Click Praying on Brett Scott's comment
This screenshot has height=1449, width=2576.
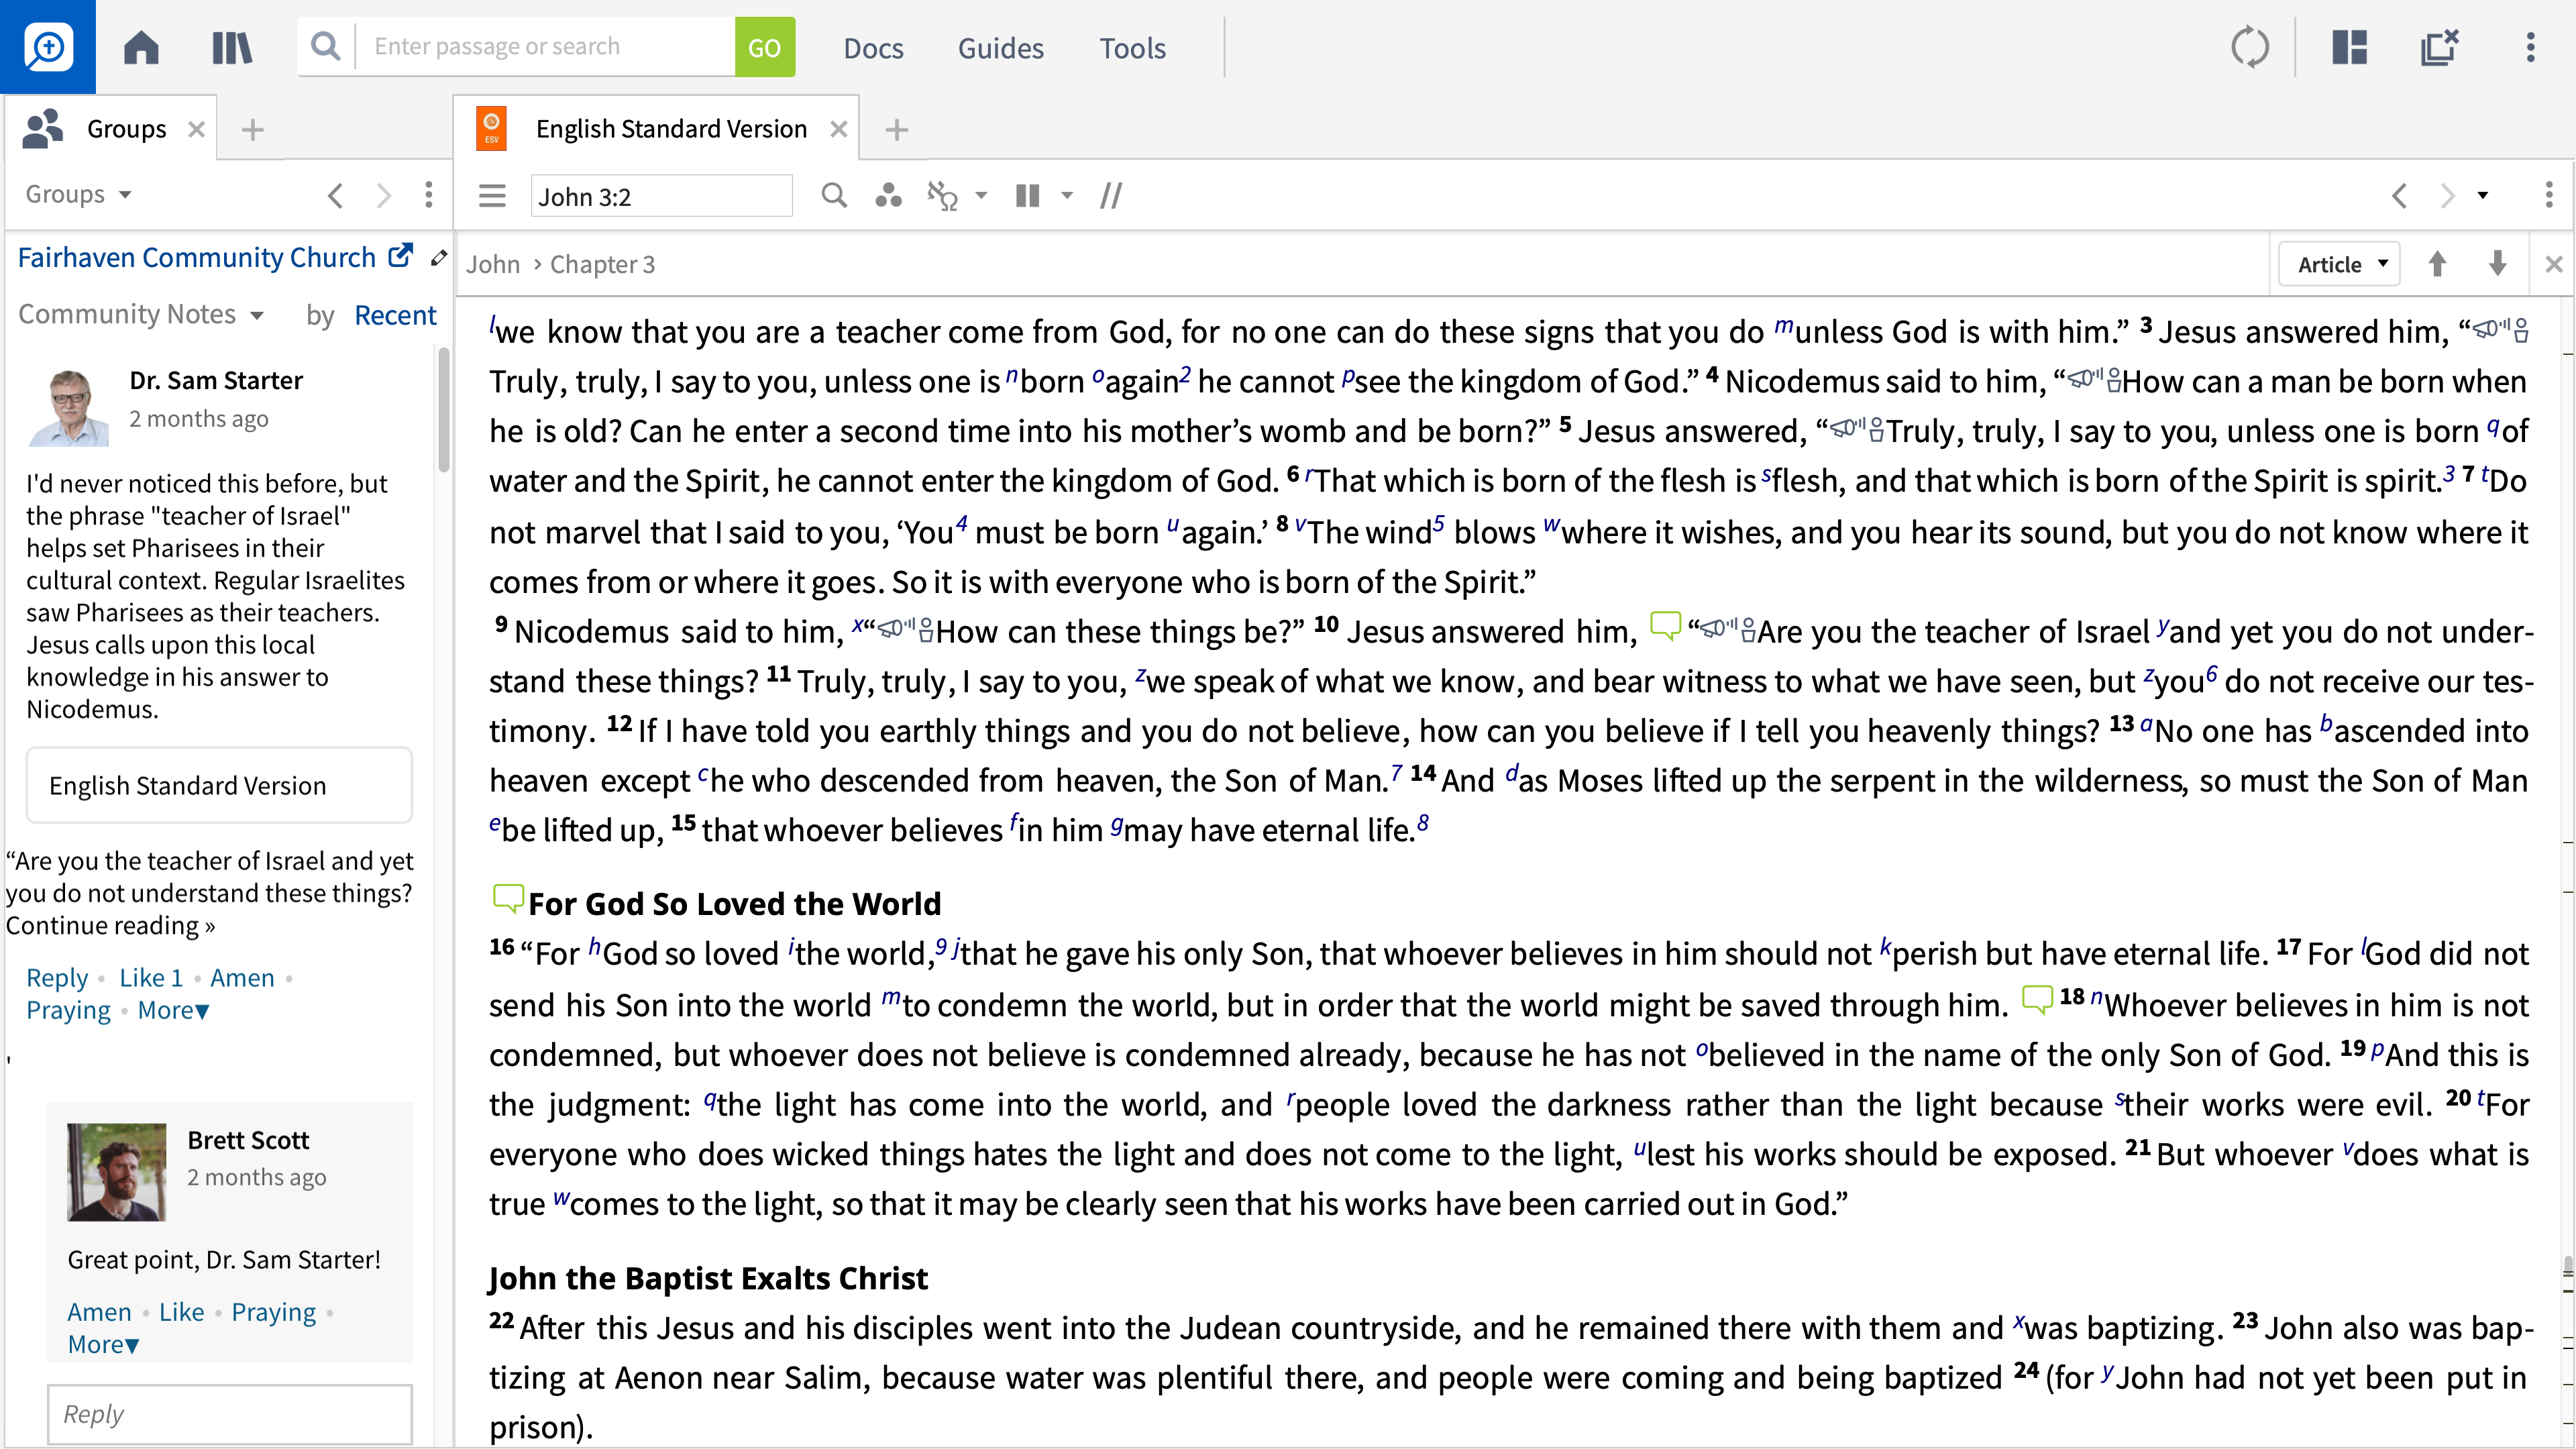(273, 1312)
